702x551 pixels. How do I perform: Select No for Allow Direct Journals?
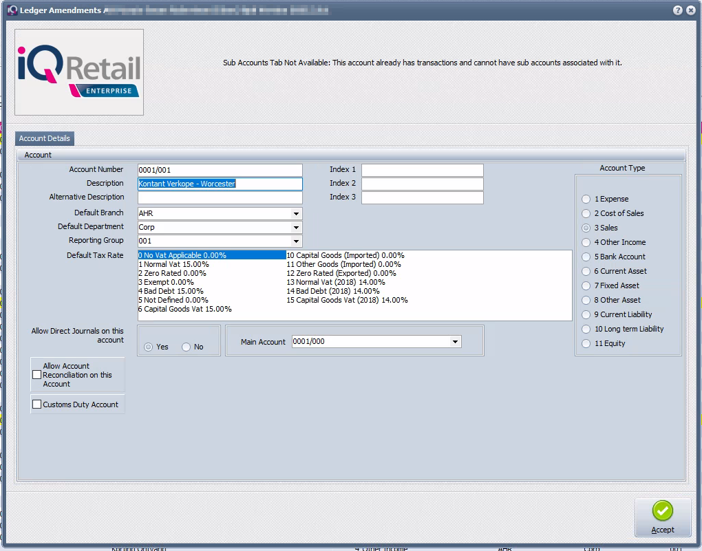(187, 347)
